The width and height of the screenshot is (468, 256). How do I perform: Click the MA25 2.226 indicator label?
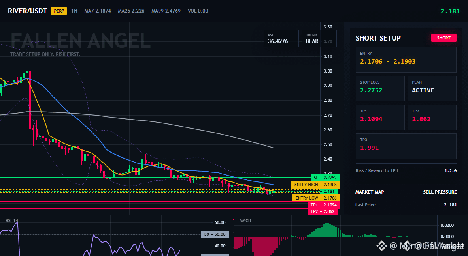pyautogui.click(x=131, y=11)
